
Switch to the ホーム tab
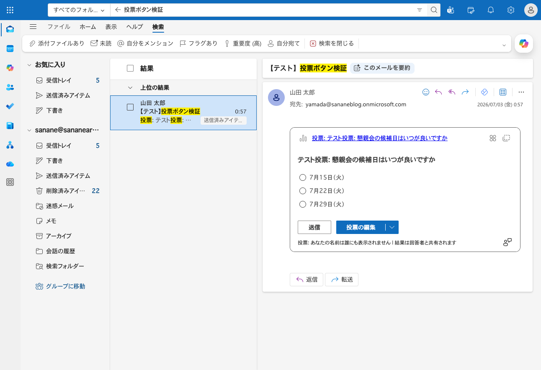click(x=88, y=27)
